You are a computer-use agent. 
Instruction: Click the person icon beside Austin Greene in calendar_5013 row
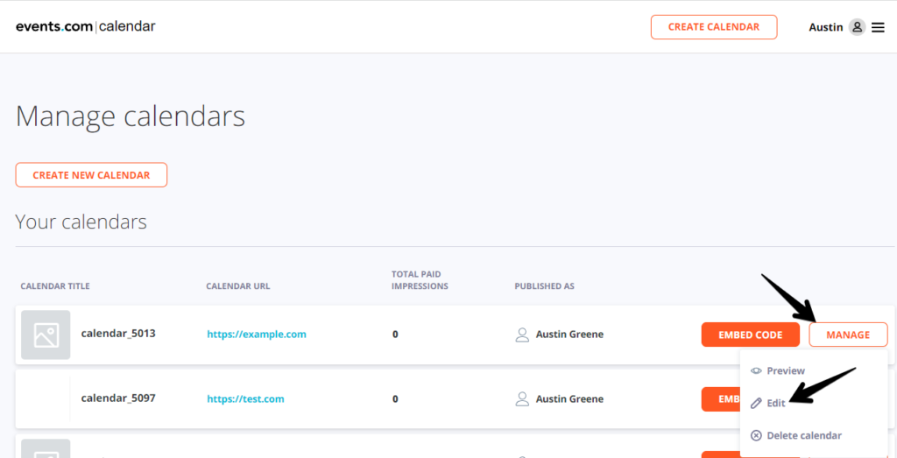522,335
